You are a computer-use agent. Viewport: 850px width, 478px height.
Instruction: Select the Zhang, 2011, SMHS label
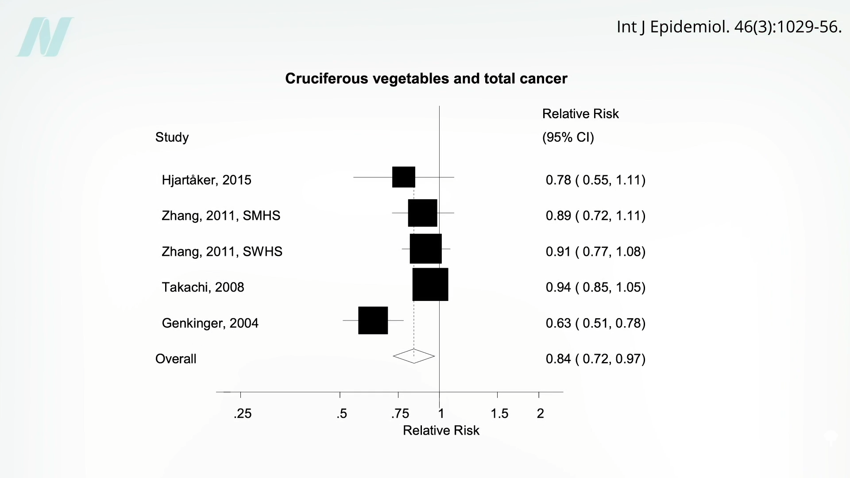(x=221, y=216)
